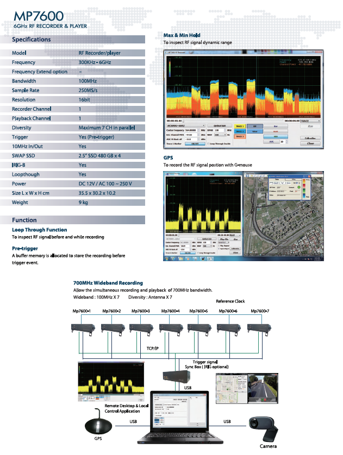Click 'Yes (Pre-trigger)' specification value
Viewport: 343px width, 455px height.
96,137
